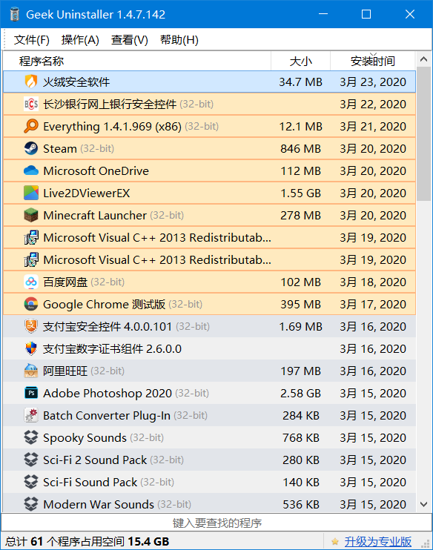
Task: Click the Steam program icon
Action: pyautogui.click(x=31, y=148)
